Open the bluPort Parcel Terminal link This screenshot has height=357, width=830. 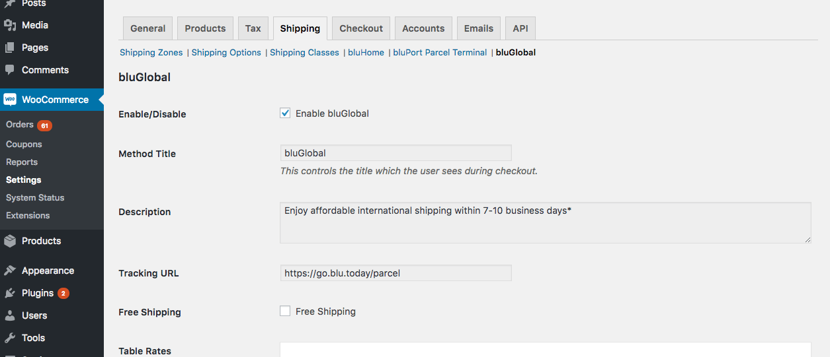tap(440, 52)
